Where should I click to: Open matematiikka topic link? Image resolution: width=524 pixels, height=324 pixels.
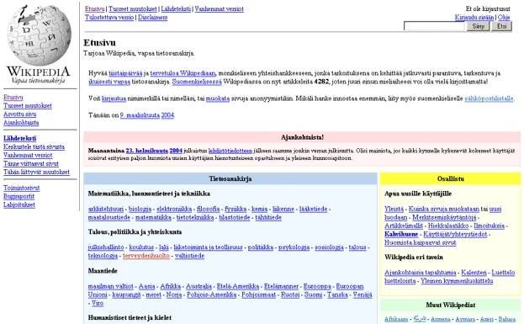[x=153, y=217]
